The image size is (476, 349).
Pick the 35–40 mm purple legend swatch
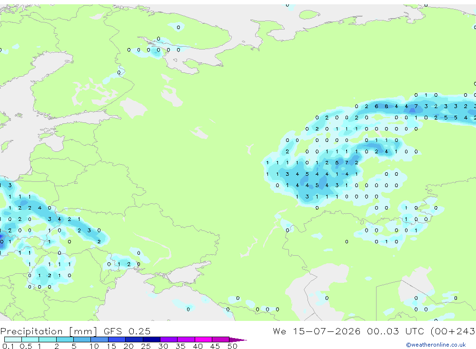pyautogui.click(x=186, y=339)
